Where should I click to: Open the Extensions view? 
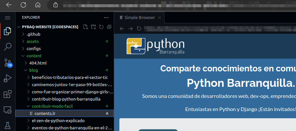tap(8, 94)
